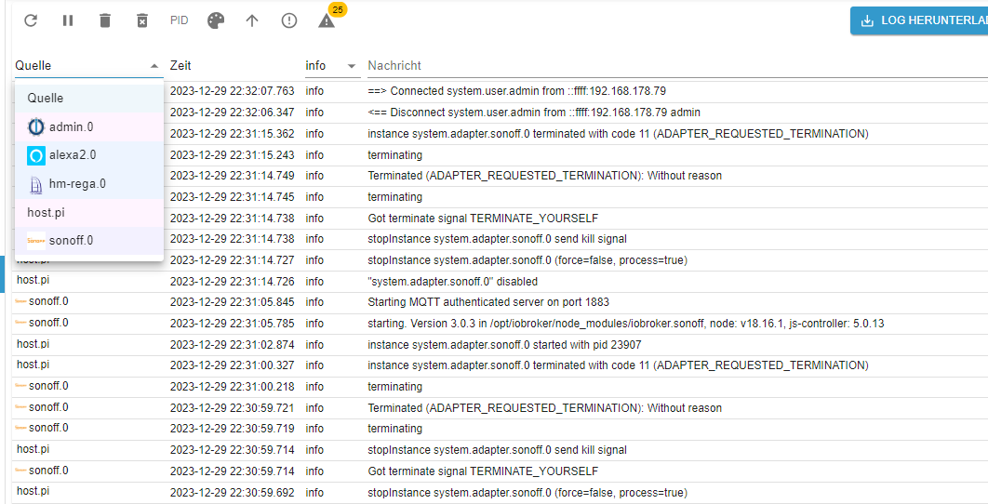Choose hm-rega.0 from the source list

coord(88,184)
